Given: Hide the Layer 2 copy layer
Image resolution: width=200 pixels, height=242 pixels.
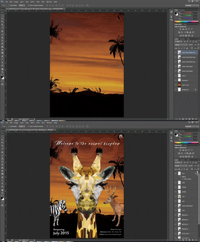Looking at the screenshot, I should pyautogui.click(x=175, y=85).
